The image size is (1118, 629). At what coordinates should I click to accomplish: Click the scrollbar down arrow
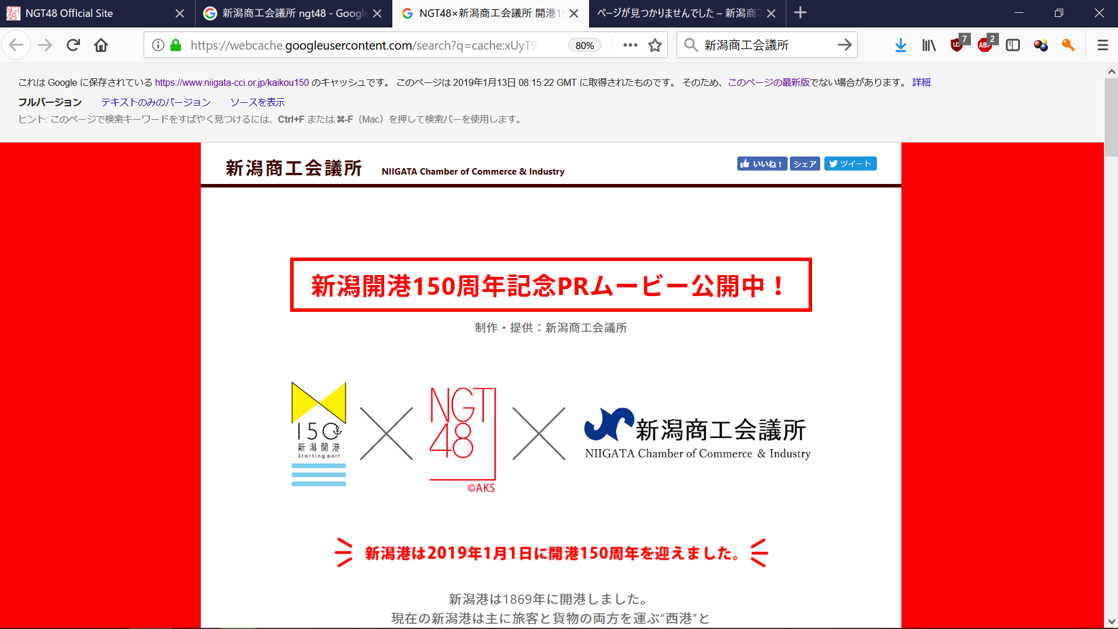coord(1111,621)
